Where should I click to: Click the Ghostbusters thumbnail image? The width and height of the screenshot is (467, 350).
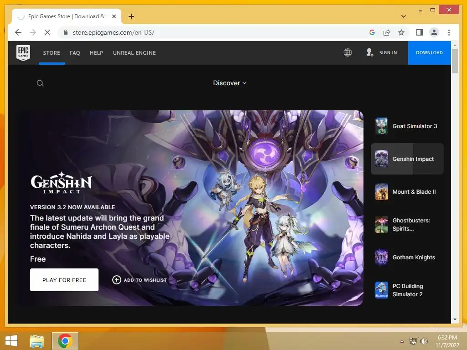coord(382,224)
